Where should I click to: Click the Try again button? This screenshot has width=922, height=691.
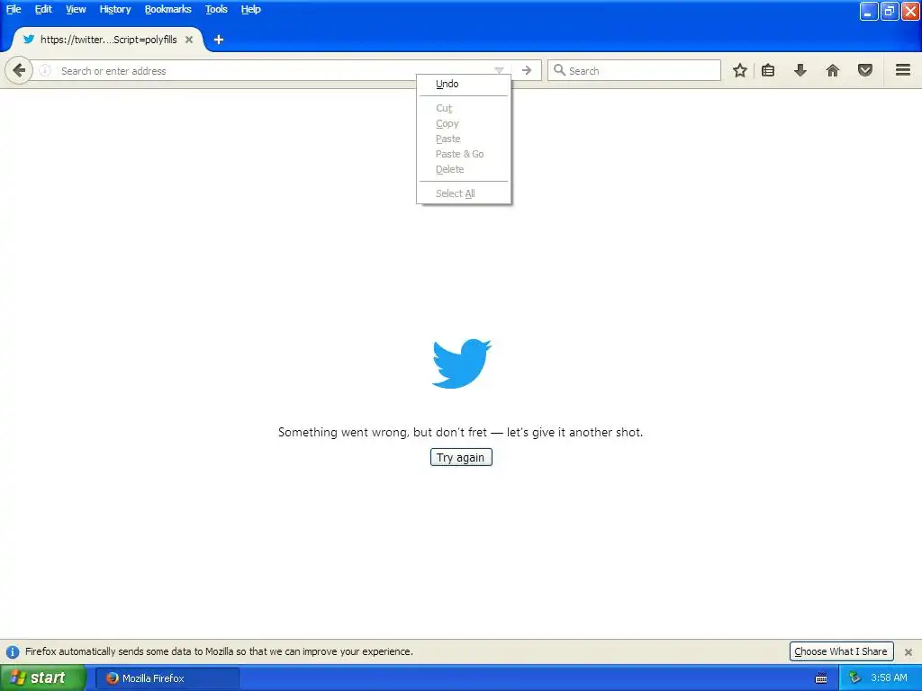click(x=461, y=457)
